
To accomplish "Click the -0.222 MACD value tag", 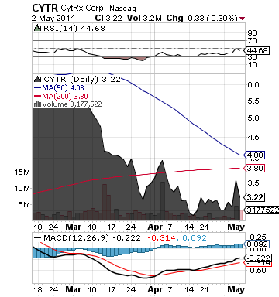I will pos(258,258).
